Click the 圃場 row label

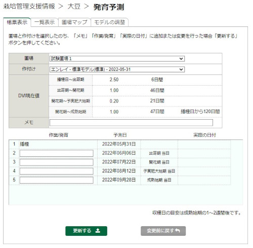pos(29,58)
